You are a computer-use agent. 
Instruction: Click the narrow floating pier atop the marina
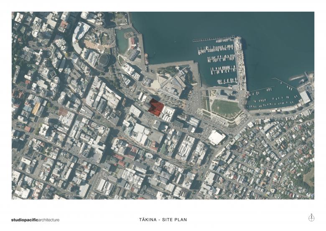pyautogui.click(x=213, y=39)
